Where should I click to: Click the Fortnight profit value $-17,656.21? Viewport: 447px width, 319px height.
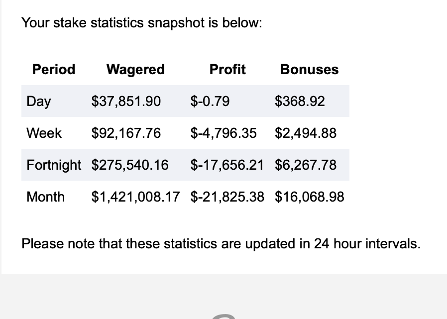tap(227, 165)
